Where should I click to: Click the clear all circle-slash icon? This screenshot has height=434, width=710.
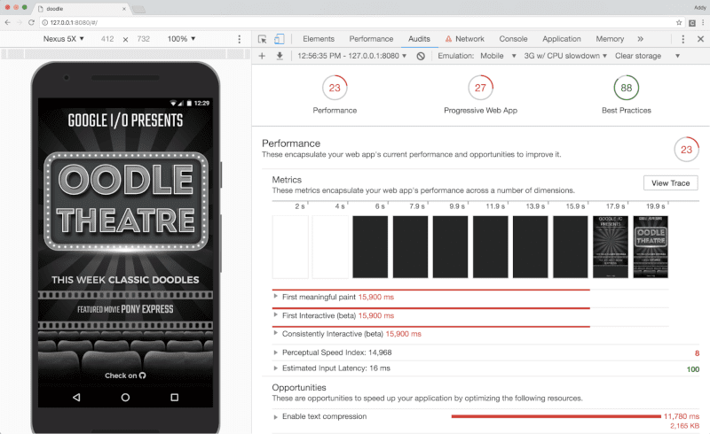421,56
